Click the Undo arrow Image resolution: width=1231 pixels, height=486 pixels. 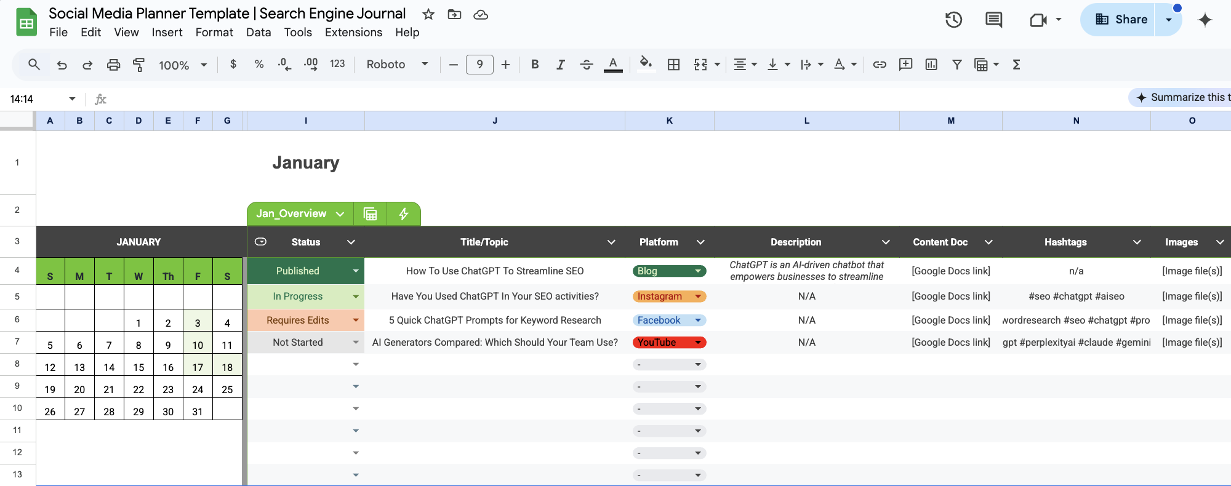click(x=62, y=65)
